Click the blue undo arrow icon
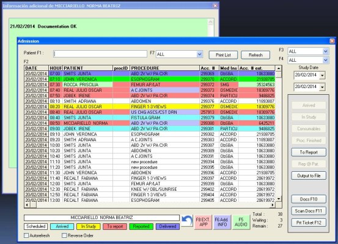 (x=186, y=221)
